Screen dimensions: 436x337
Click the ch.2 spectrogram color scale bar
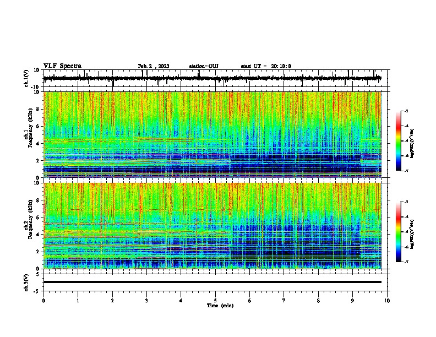399,232
